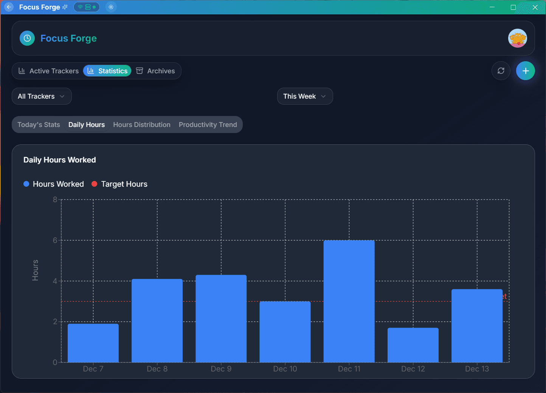Toggle the Target Hours legend item
Screen dimensions: 546x393
(x=119, y=184)
